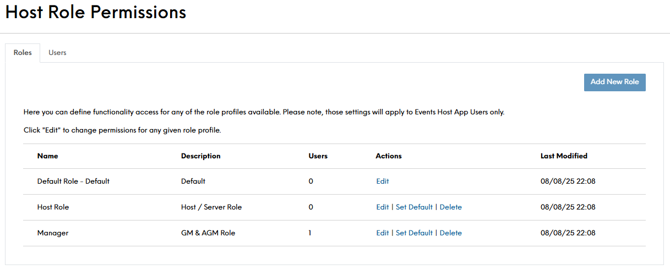Click the Name column header
The height and width of the screenshot is (270, 670).
[47, 156]
